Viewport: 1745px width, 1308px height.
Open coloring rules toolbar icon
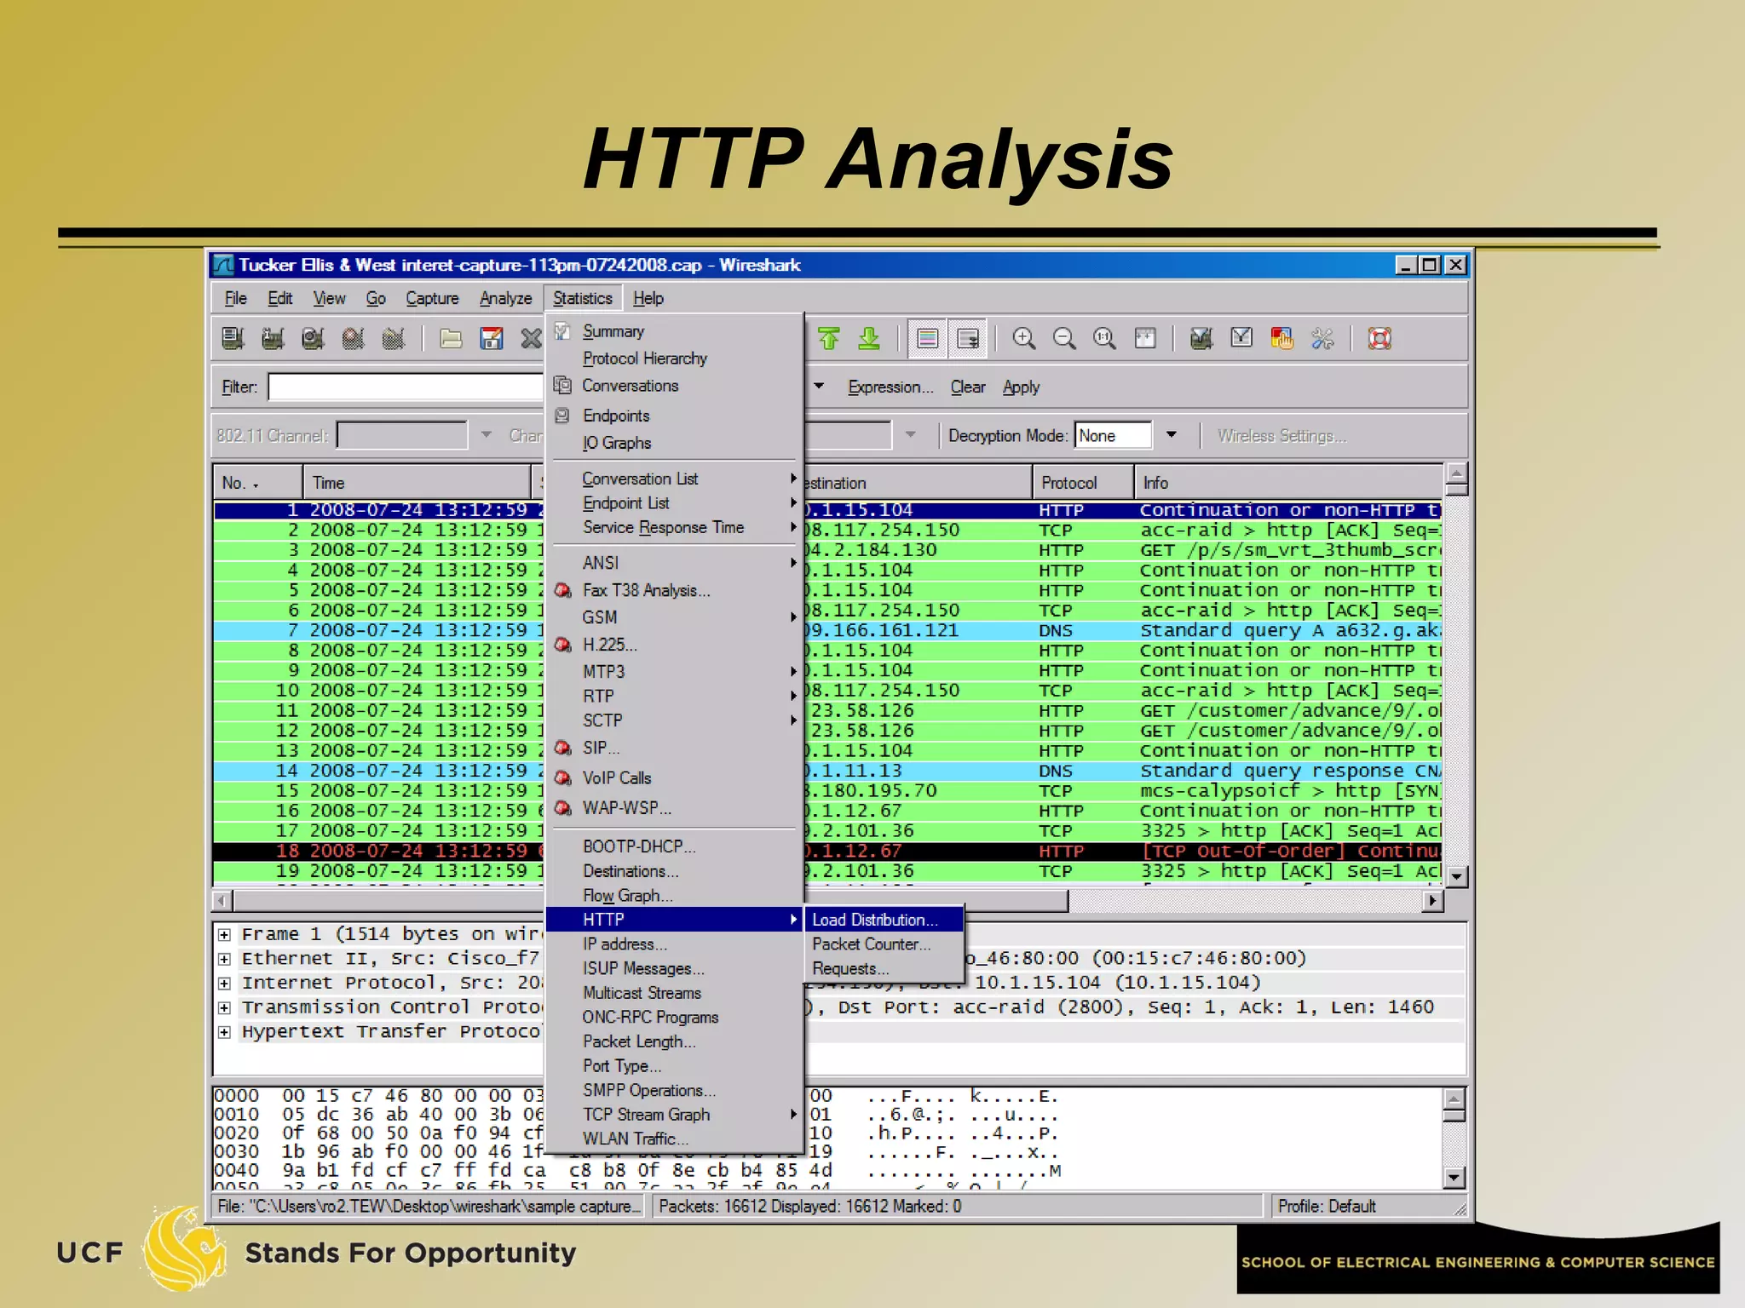click(x=1281, y=339)
